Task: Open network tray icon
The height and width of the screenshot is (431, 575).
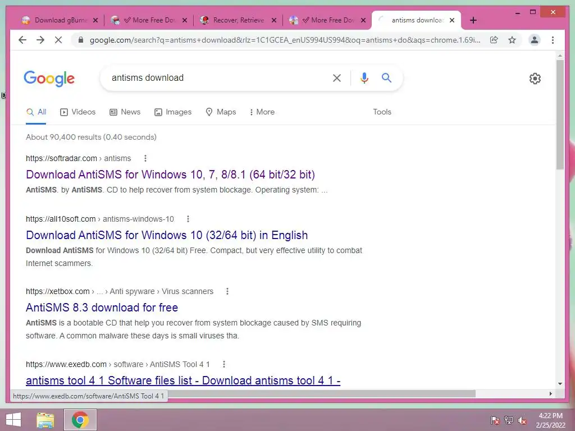Action: pos(508,420)
